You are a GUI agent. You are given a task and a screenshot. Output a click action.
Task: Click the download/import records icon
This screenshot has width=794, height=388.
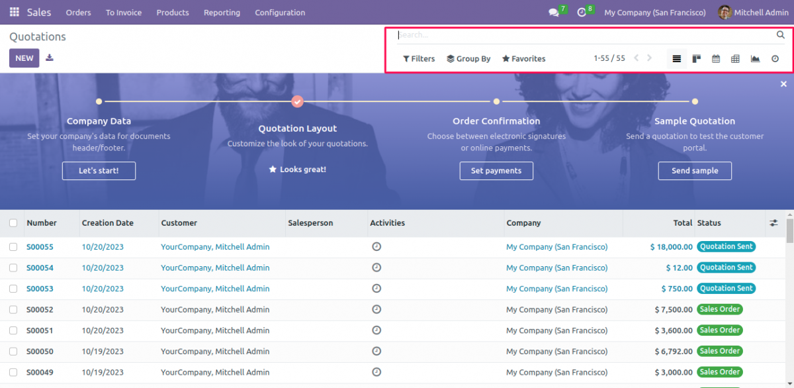[50, 58]
